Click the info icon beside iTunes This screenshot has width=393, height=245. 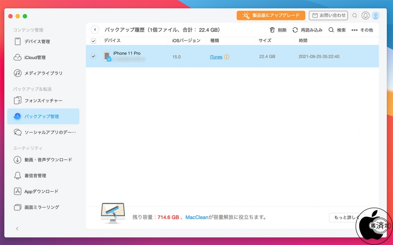click(227, 57)
